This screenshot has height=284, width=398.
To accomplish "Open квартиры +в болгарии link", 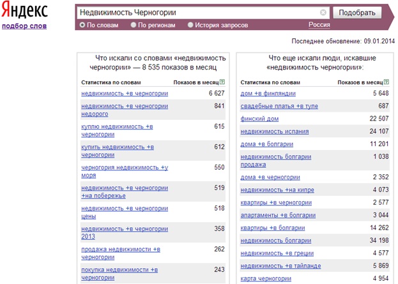I will click(x=273, y=228).
